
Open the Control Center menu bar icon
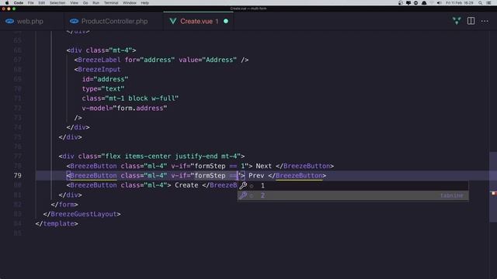click(x=488, y=3)
